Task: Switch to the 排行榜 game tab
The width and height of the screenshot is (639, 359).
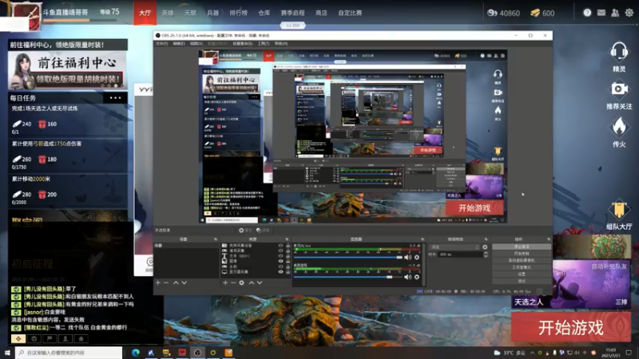Action: tap(238, 13)
